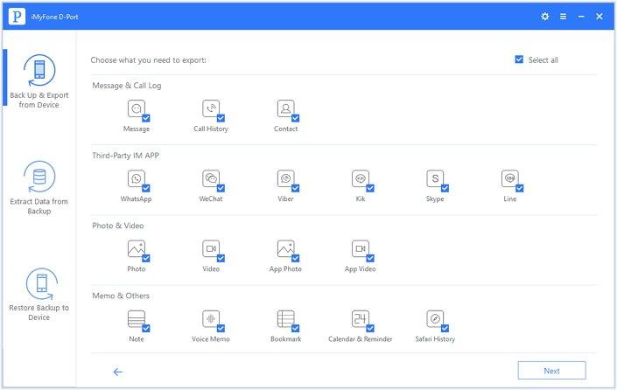This screenshot has height=390, width=617.
Task: Switch to Extract Data from Backup
Action: click(39, 188)
